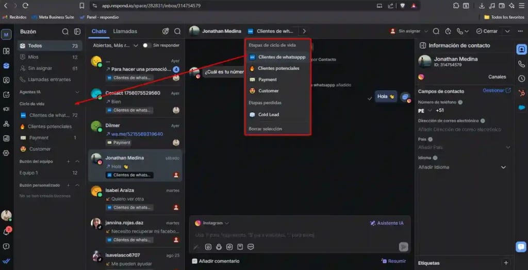Click the snooze clock icon in chat header
This screenshot has height=270, width=528.
pos(448,31)
